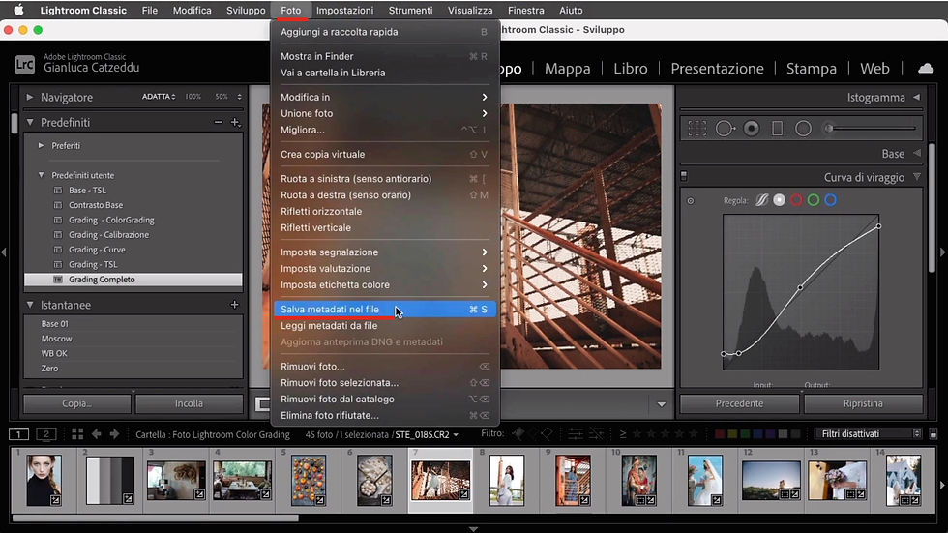Collapse the Predefiniti utente group
This screenshot has height=533, width=948.
click(41, 175)
